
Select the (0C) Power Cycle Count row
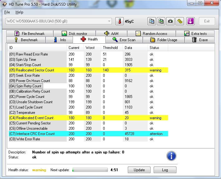click(x=89, y=97)
